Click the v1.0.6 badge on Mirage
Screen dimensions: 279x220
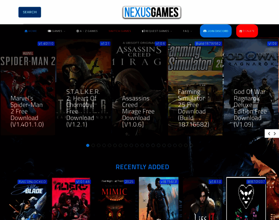tap(161, 44)
